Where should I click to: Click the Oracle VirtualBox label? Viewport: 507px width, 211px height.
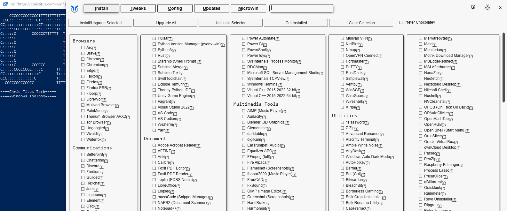[439, 142]
